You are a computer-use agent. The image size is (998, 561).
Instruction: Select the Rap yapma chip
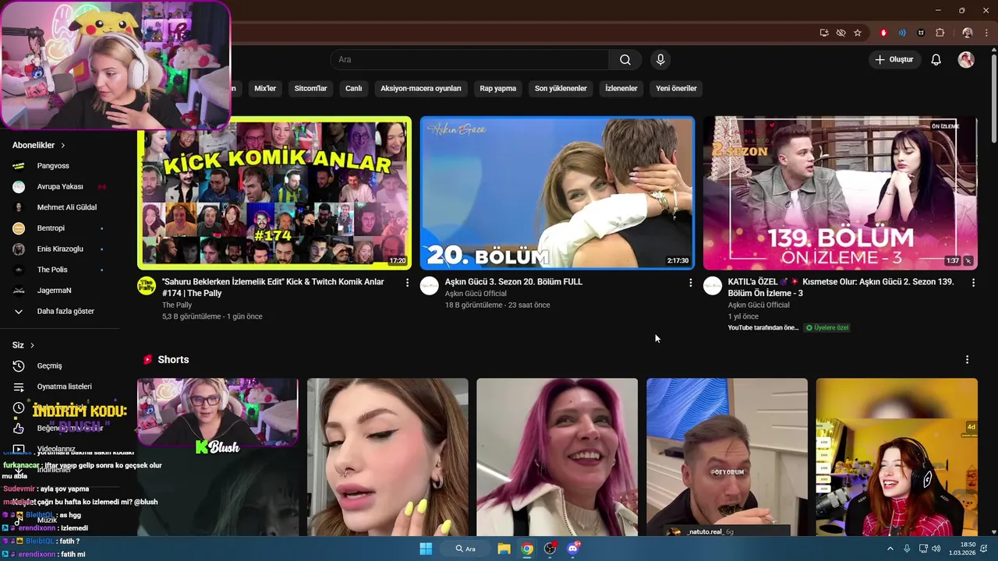point(498,88)
